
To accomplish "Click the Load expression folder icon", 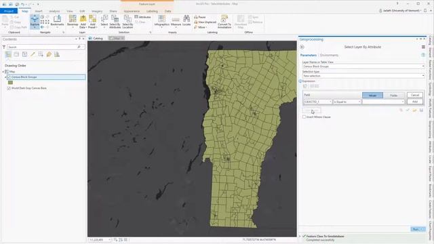I will pyautogui.click(x=414, y=110).
